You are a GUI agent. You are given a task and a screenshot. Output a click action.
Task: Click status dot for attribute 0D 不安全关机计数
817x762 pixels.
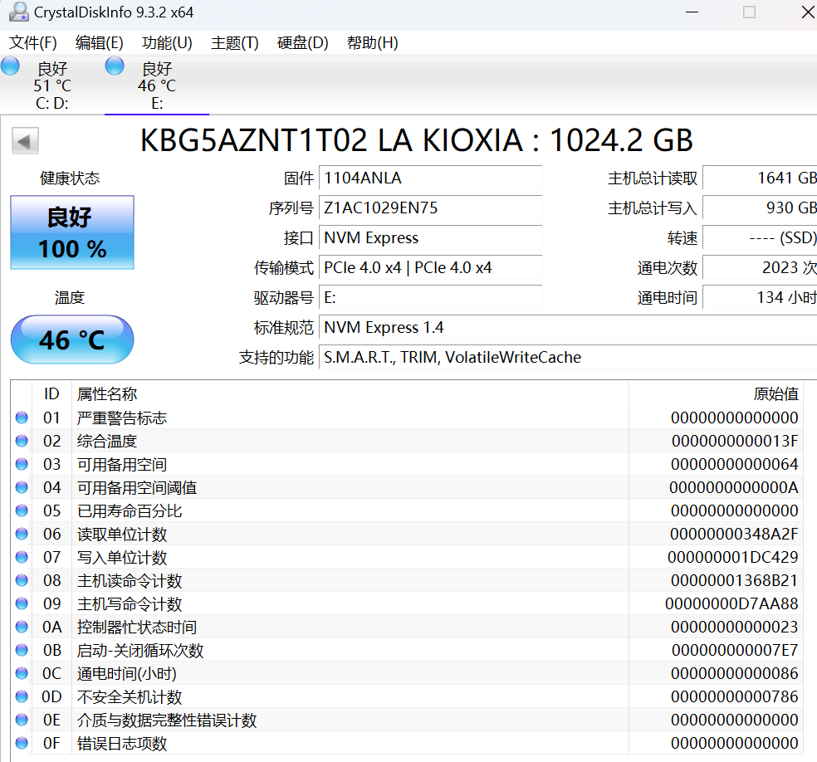22,696
